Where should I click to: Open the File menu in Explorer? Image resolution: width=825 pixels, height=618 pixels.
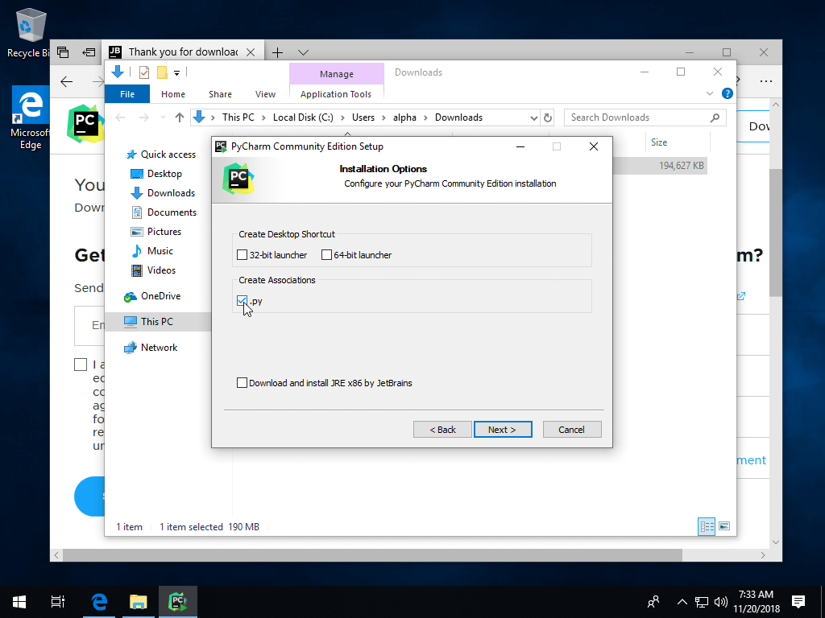127,94
